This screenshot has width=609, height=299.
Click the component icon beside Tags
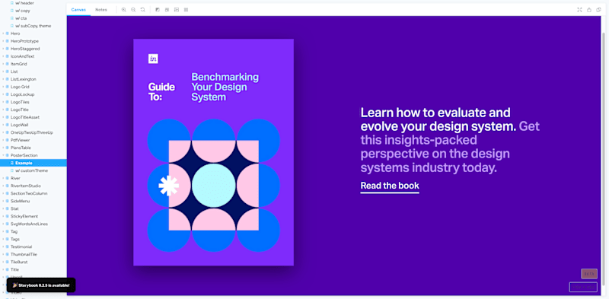8,239
